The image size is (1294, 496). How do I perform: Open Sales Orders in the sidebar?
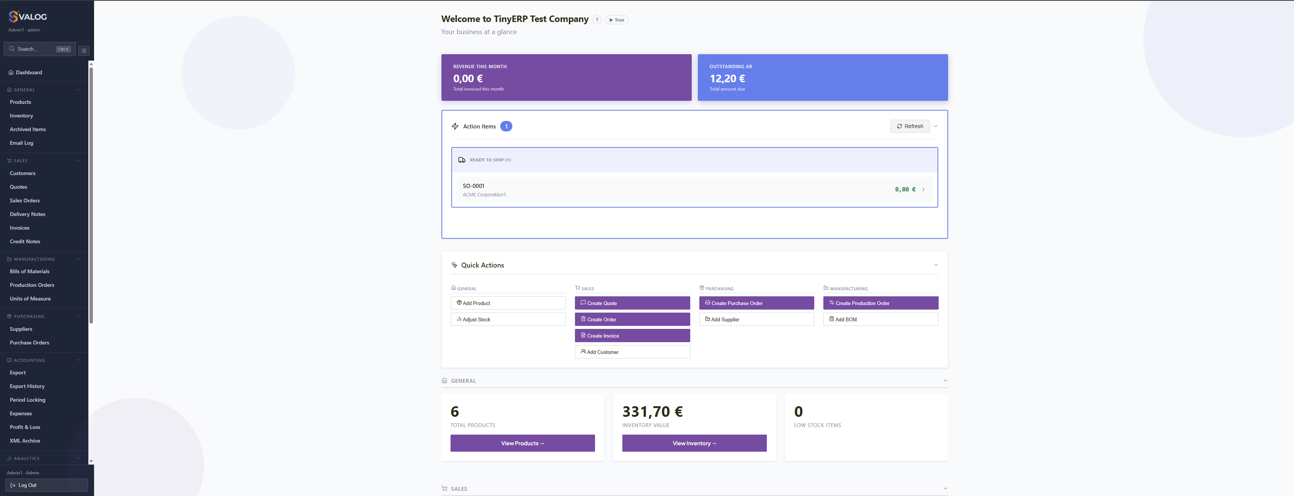pos(25,201)
